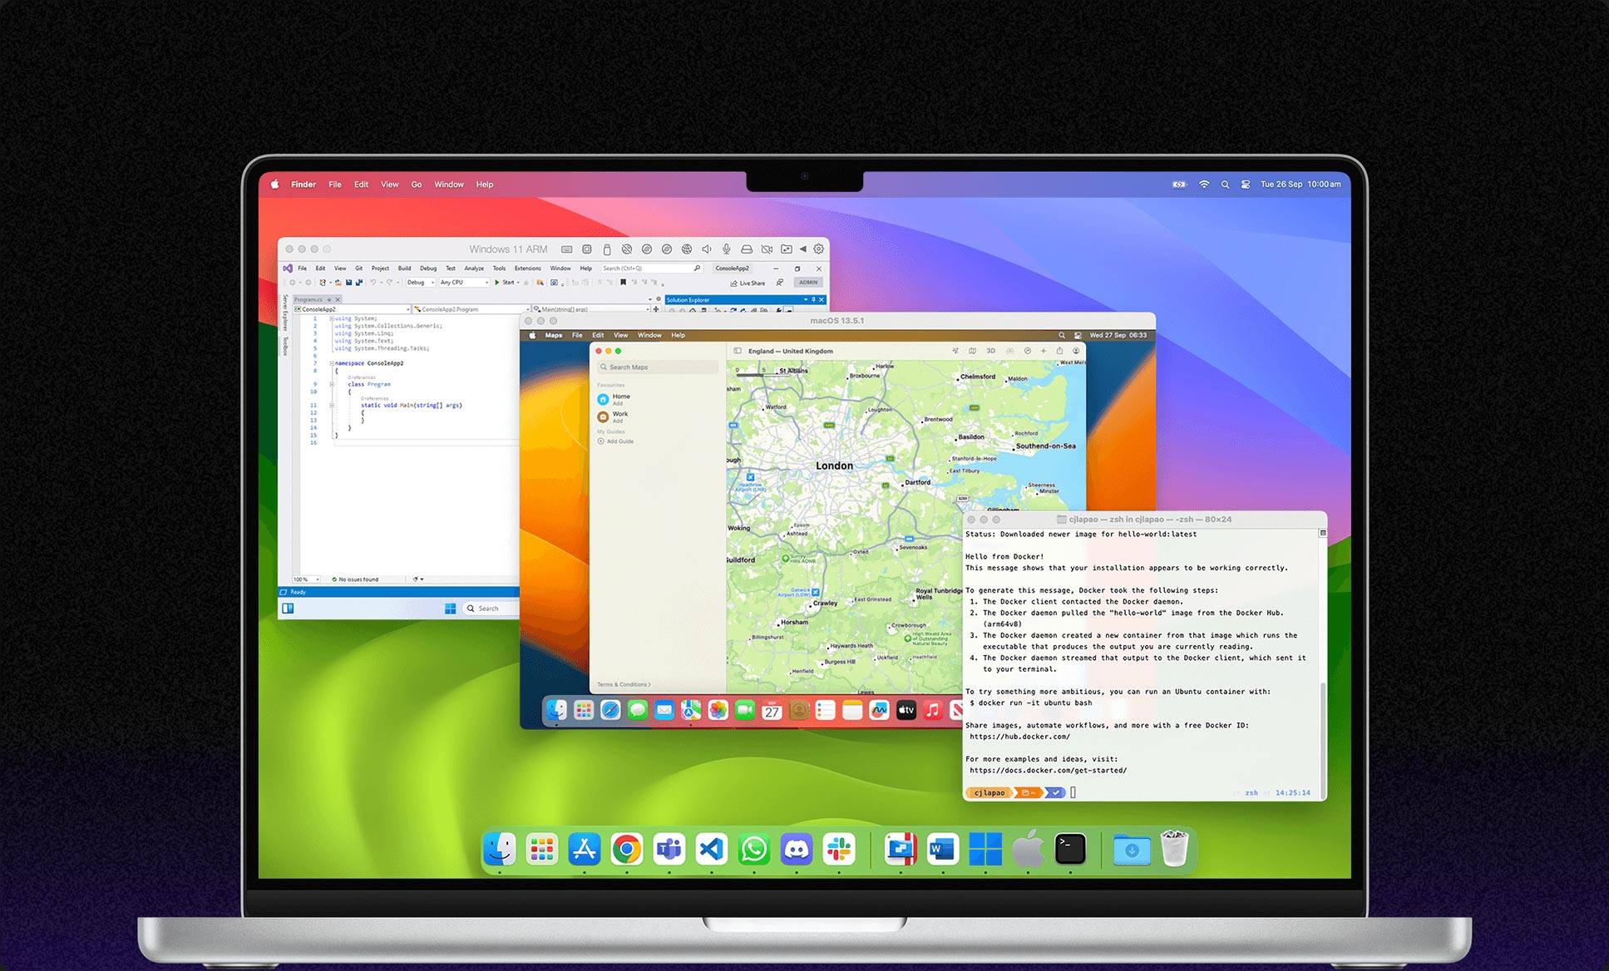
Task: Mute VM sound using the speaker icon
Action: pyautogui.click(x=706, y=249)
